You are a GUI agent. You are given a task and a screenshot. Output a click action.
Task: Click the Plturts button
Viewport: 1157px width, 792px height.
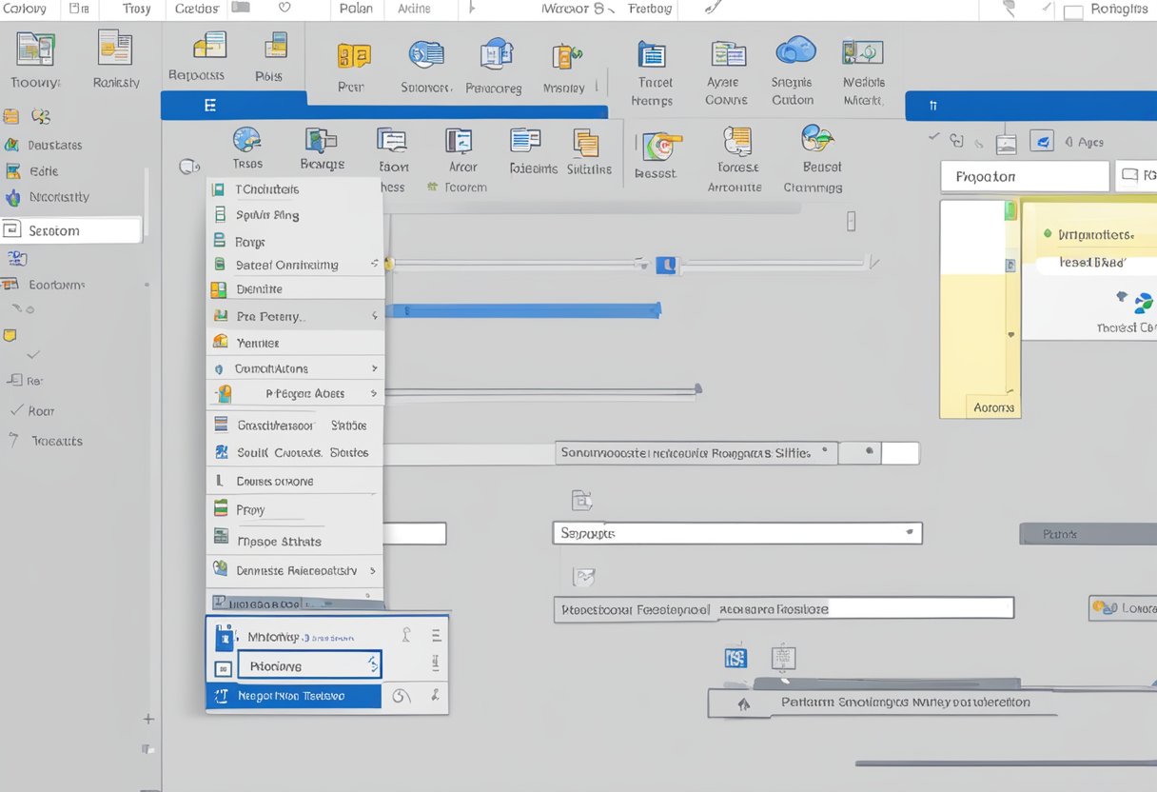click(x=1088, y=534)
